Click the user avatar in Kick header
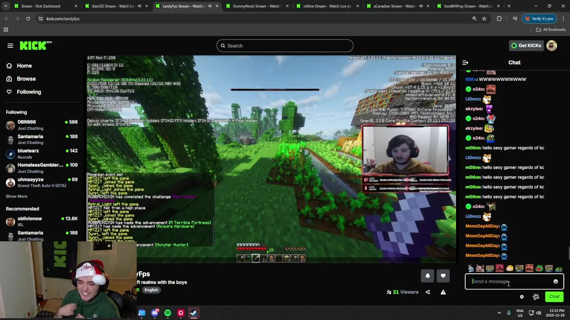 552,45
